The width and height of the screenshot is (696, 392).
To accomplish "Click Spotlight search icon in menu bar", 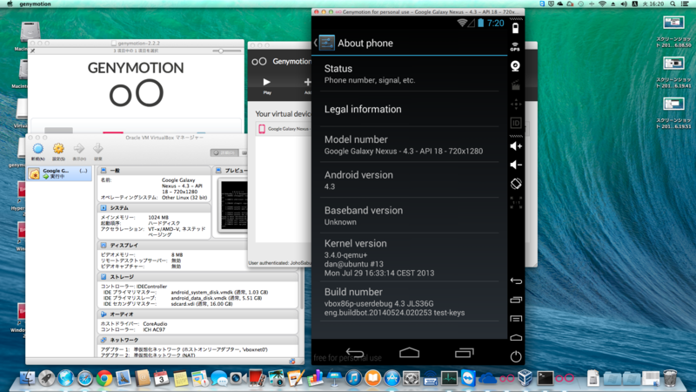I will [673, 3].
